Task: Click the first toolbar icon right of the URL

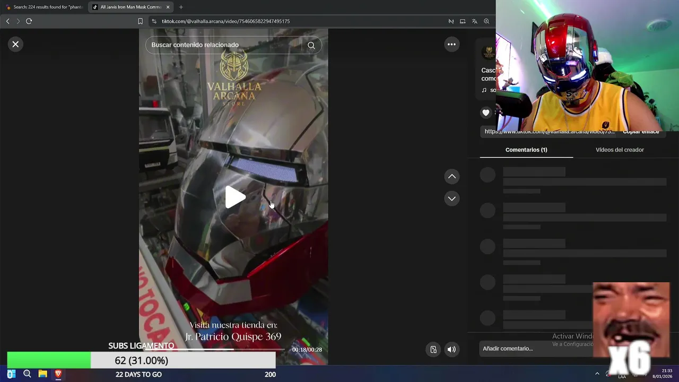Action: click(451, 21)
